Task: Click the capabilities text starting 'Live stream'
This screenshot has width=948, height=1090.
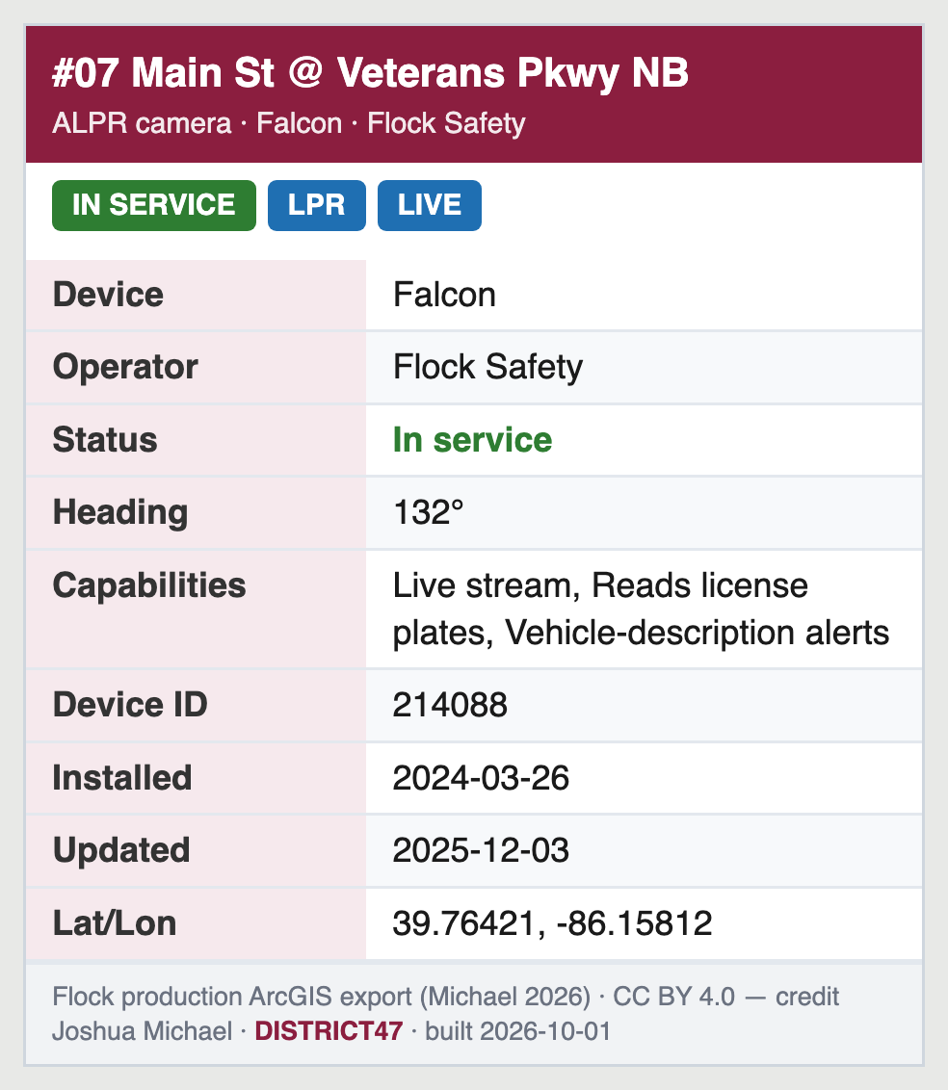Action: tap(641, 609)
